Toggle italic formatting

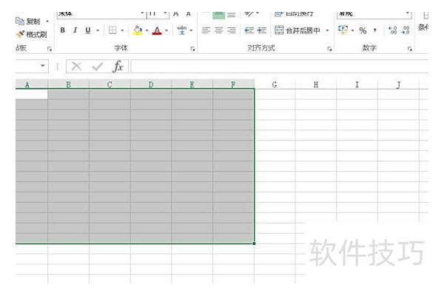point(75,30)
